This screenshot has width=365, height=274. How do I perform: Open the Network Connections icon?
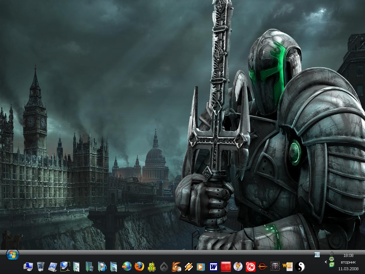click(x=65, y=266)
